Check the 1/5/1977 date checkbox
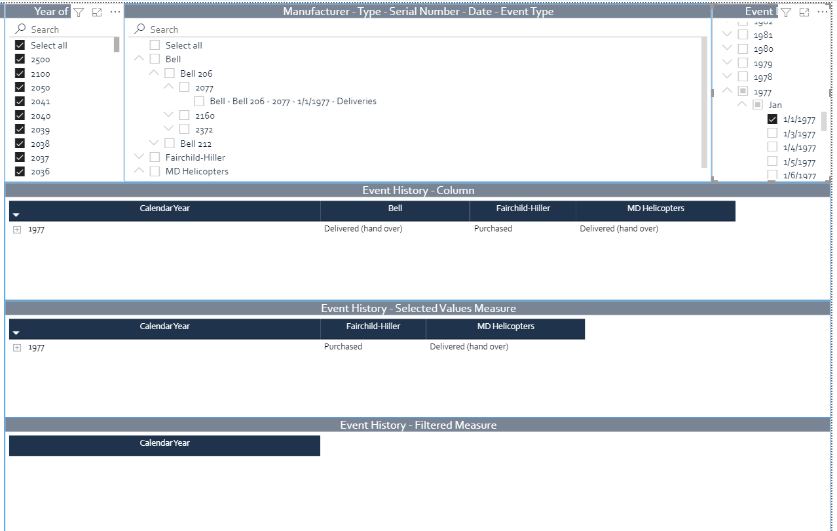Image resolution: width=837 pixels, height=531 pixels. point(772,161)
